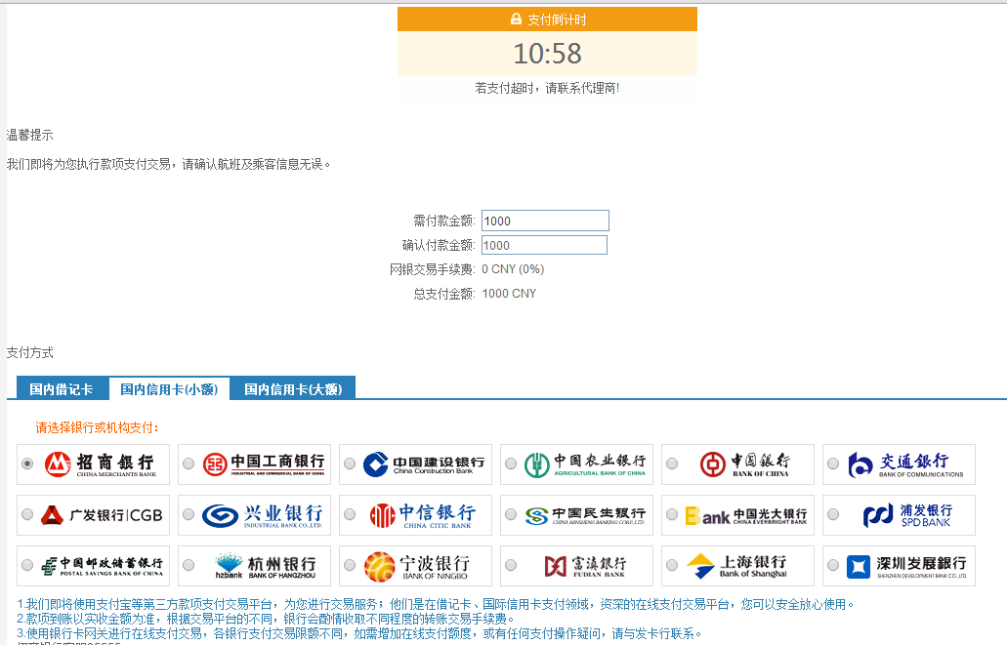The width and height of the screenshot is (1007, 645).
Task: Select the China Merchants Bank radio button
Action: pyautogui.click(x=27, y=464)
